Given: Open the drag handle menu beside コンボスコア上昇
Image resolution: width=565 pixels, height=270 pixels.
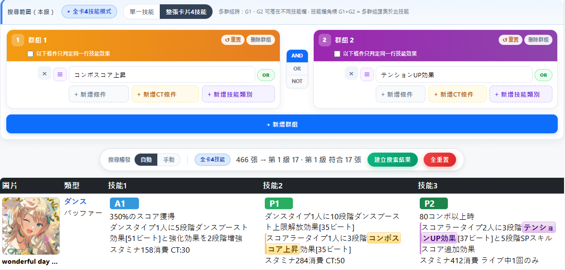Looking at the screenshot, I should (x=60, y=74).
